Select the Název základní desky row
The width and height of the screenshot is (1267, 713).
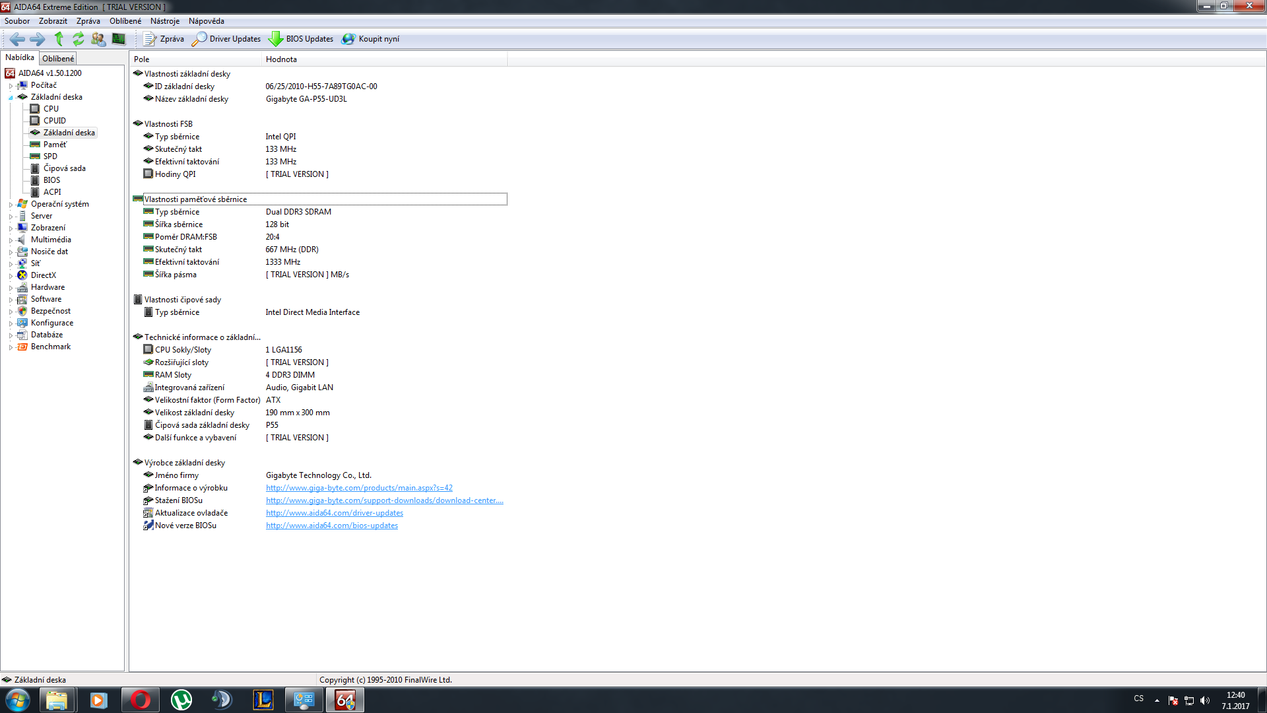tap(319, 99)
